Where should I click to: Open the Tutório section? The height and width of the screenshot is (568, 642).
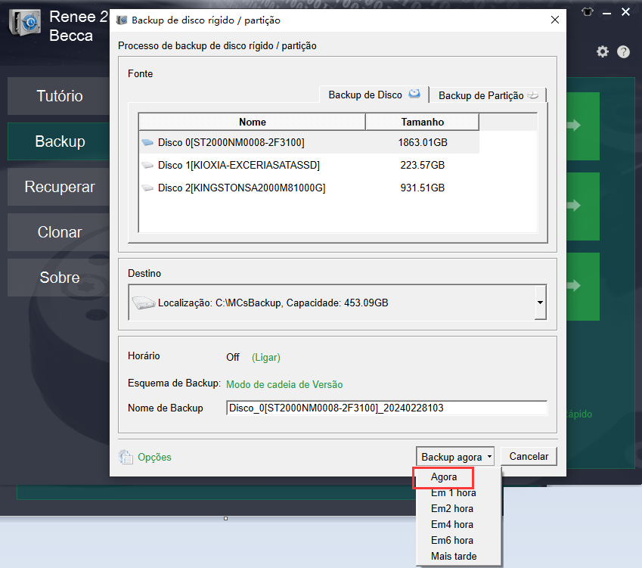(x=59, y=96)
